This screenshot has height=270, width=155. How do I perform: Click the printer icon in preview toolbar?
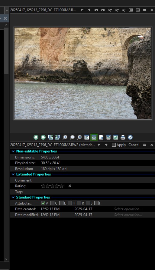point(123,137)
